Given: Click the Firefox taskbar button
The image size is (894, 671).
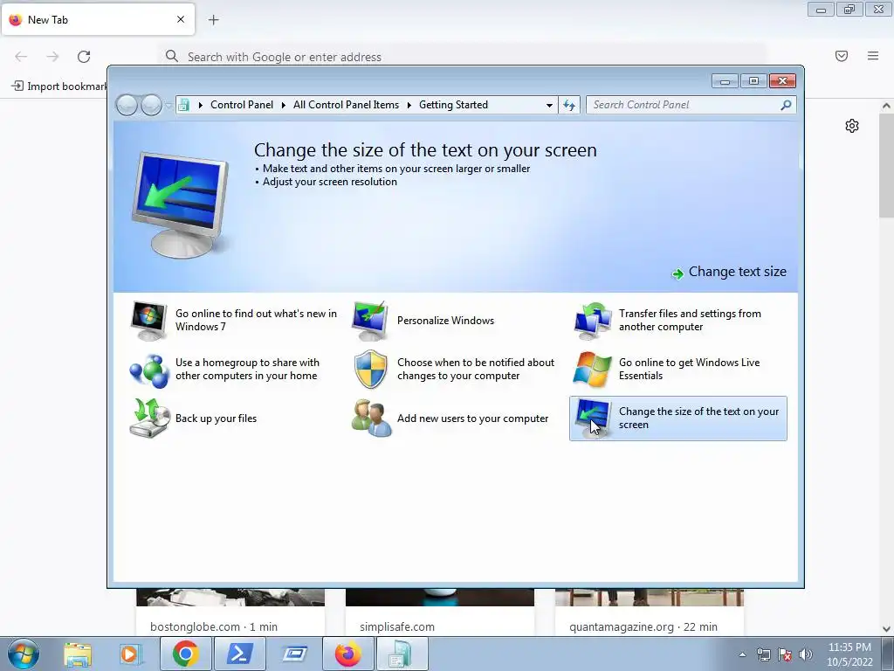Looking at the screenshot, I should pos(347,654).
